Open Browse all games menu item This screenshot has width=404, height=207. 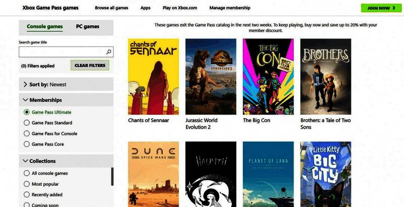click(x=111, y=8)
